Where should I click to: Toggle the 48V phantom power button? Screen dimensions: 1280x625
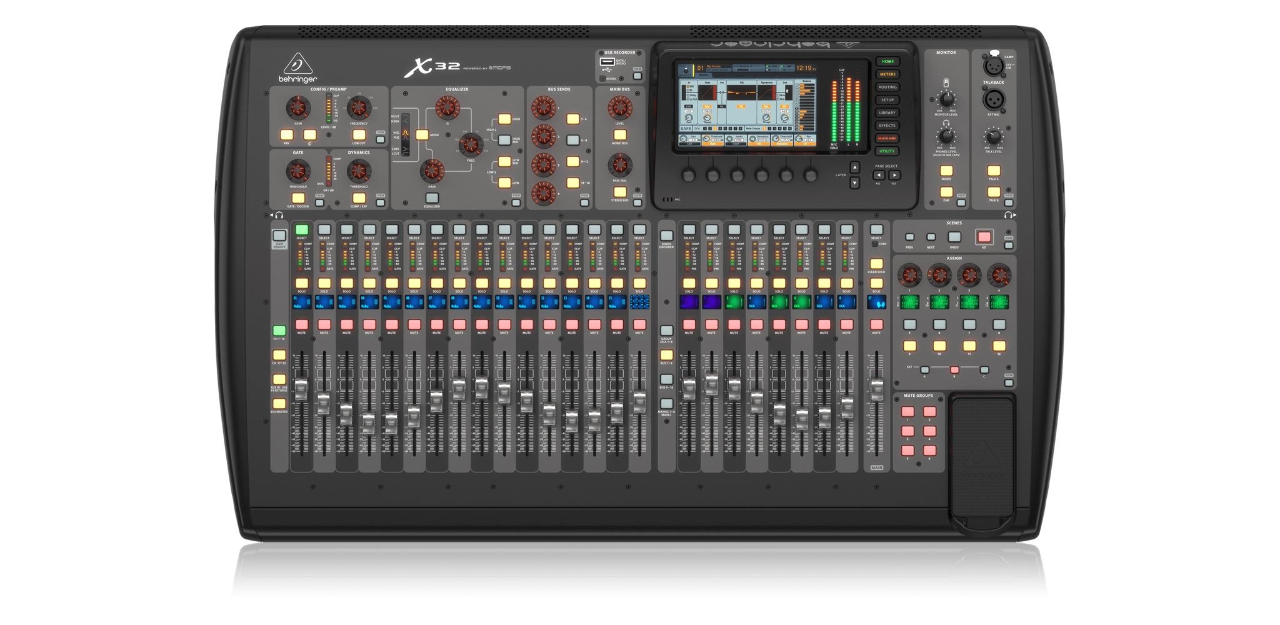tap(287, 135)
